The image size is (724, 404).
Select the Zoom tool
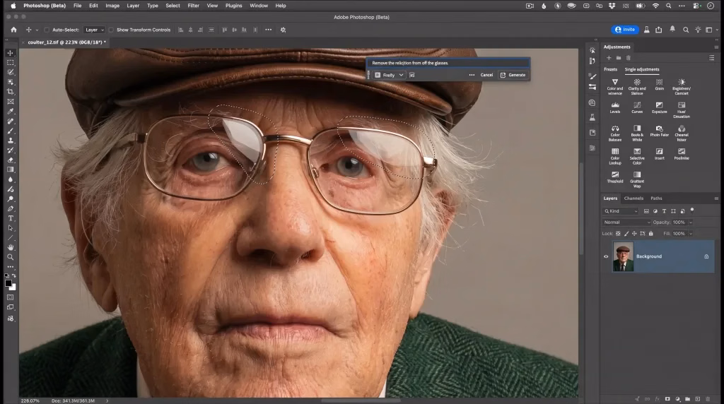coord(10,257)
